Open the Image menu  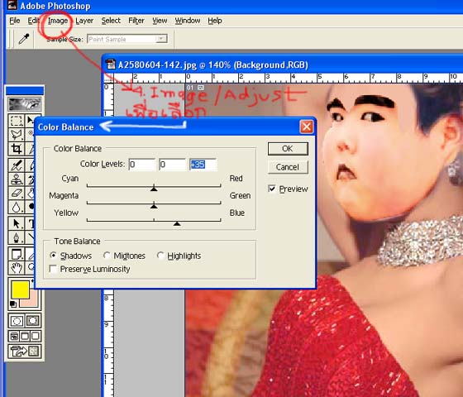[x=58, y=21]
